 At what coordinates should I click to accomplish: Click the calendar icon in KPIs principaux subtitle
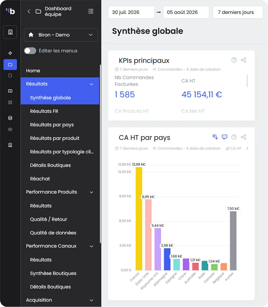point(117,69)
